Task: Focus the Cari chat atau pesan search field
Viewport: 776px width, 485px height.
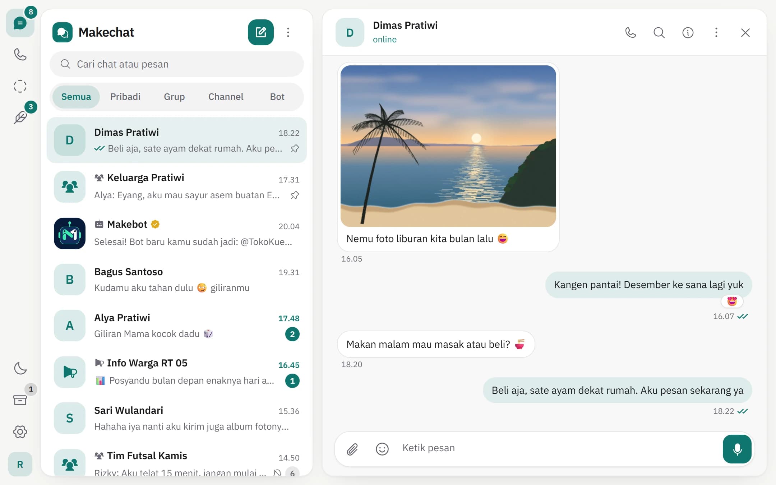Action: 177,64
